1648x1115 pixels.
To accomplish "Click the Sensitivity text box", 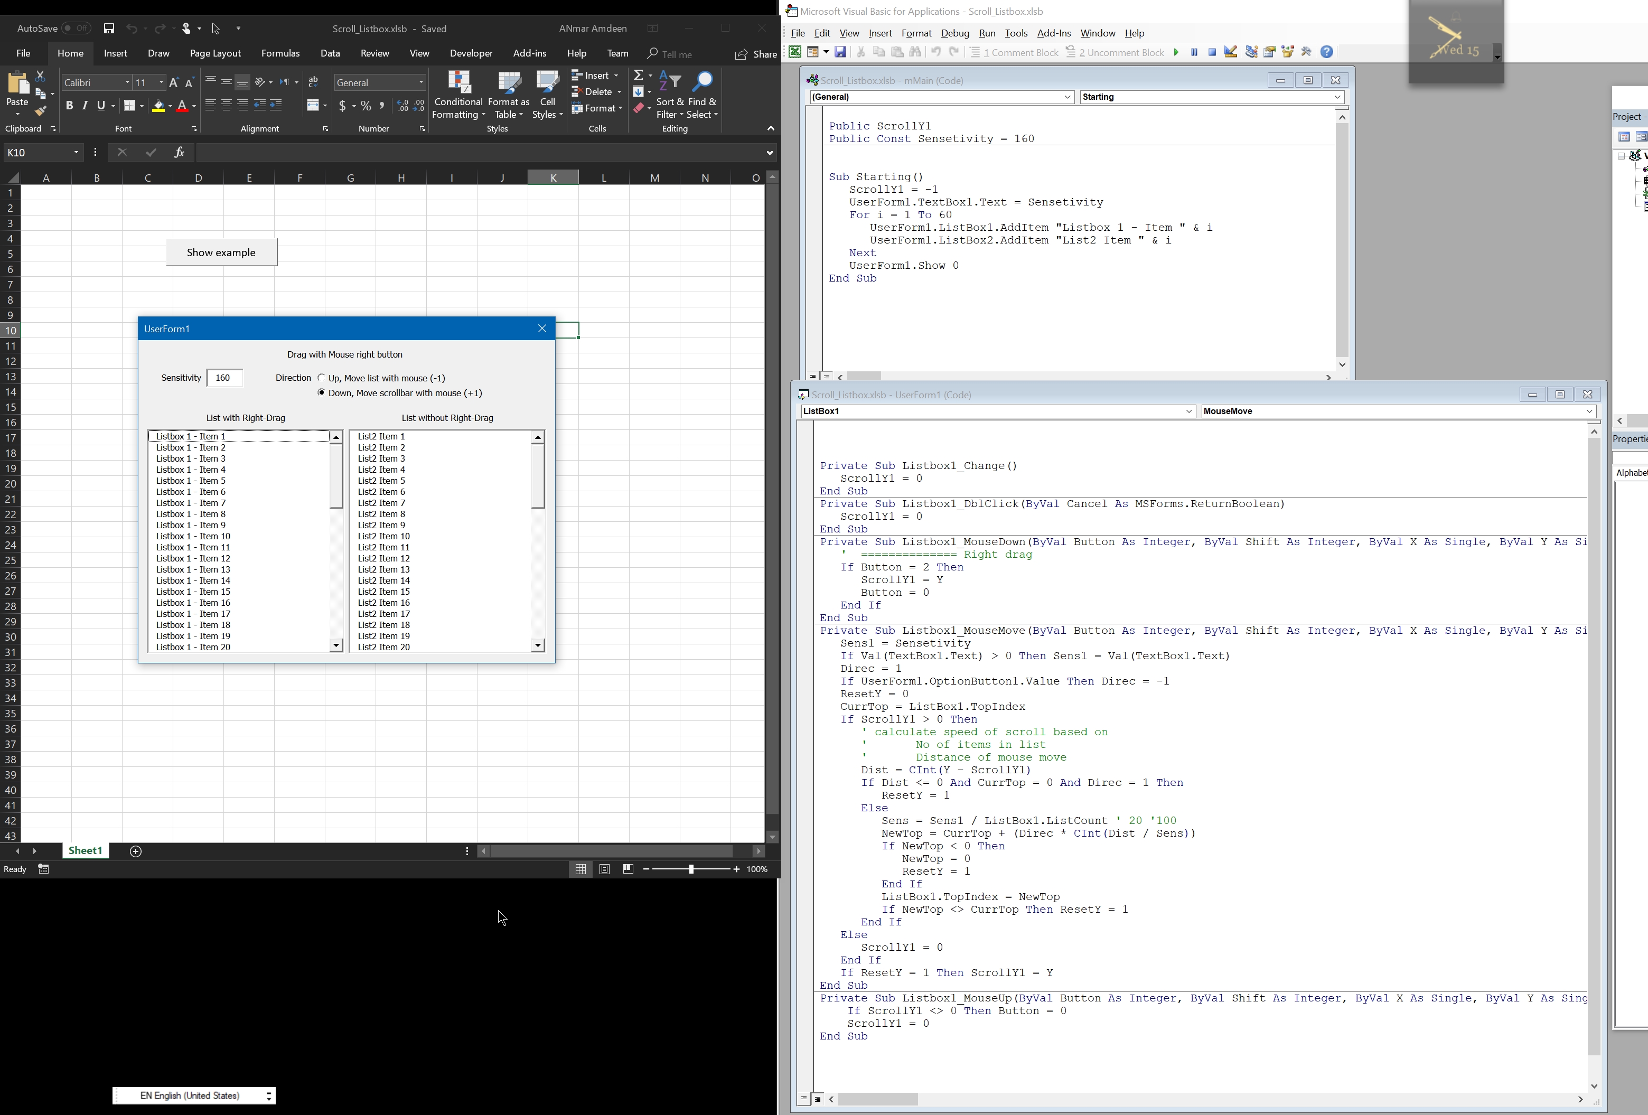I will click(x=225, y=378).
